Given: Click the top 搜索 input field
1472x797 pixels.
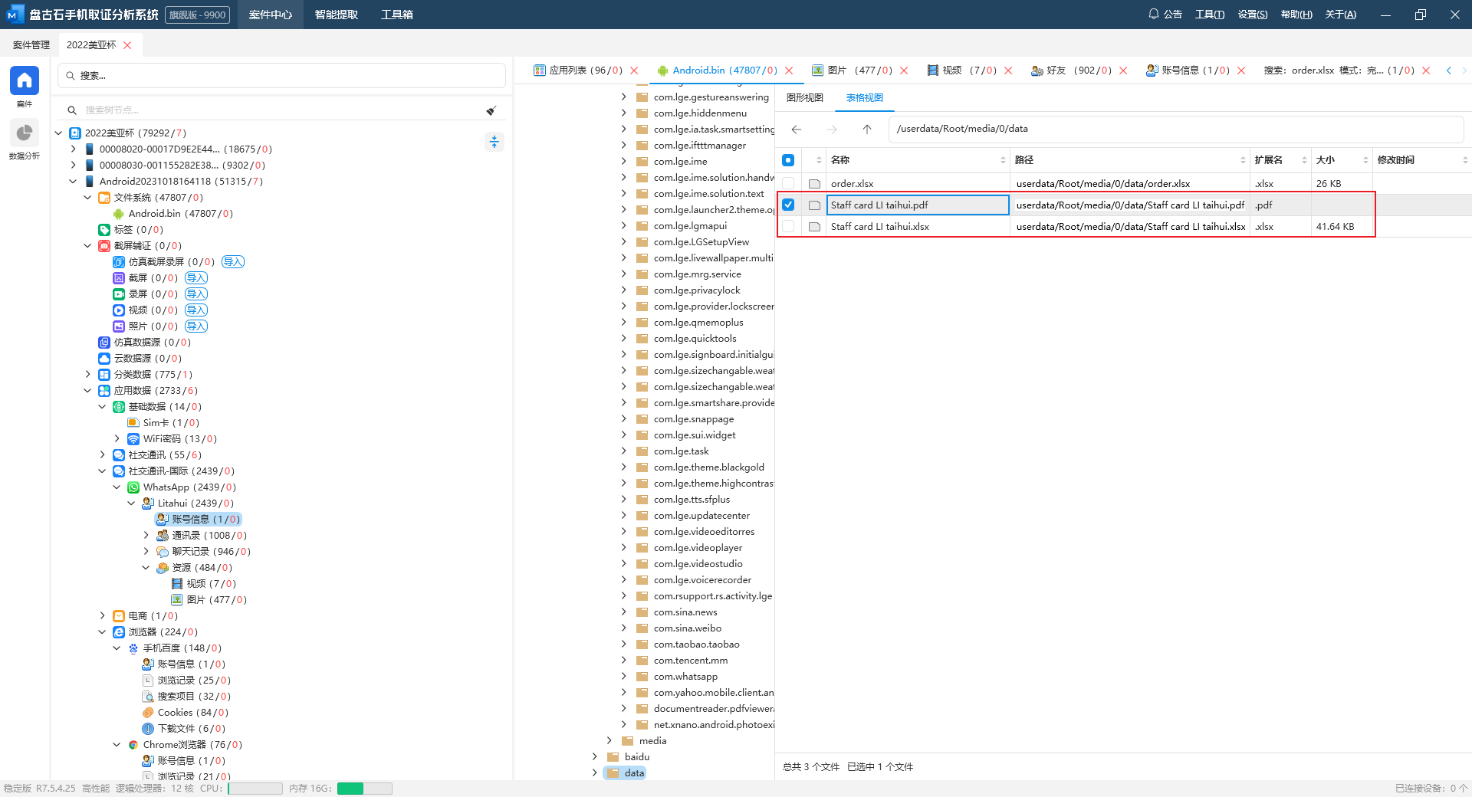Looking at the screenshot, I should pos(281,76).
